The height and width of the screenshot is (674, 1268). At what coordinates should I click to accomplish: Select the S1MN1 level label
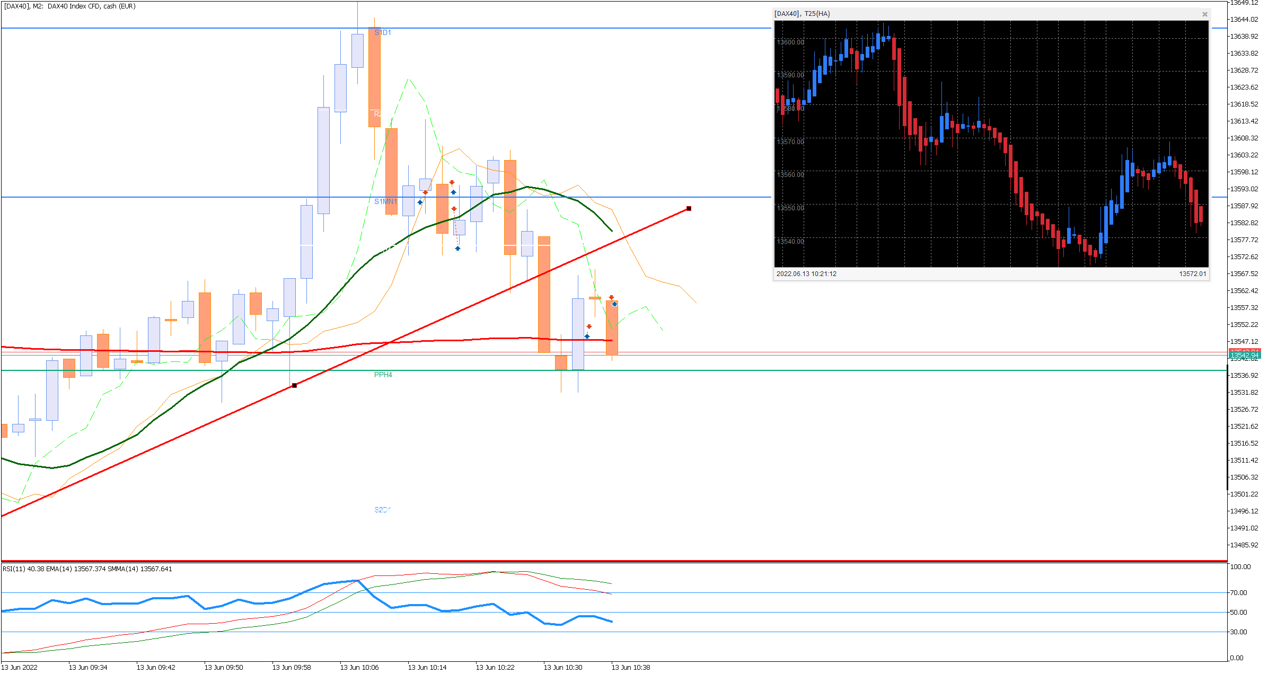click(x=385, y=202)
